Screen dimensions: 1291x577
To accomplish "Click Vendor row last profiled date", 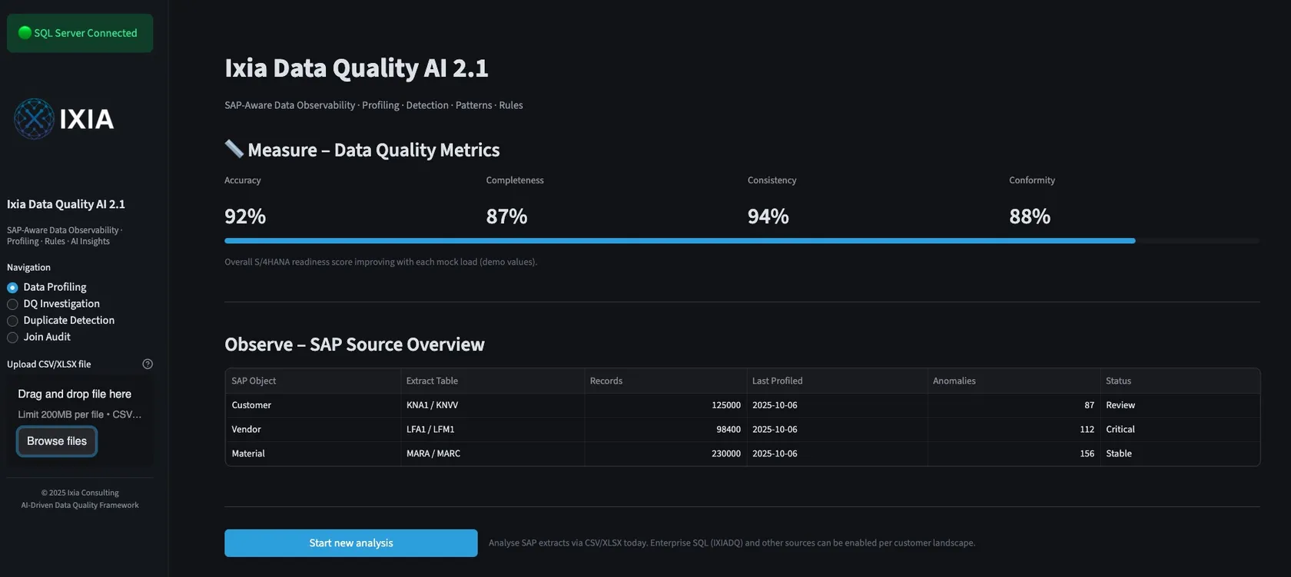I will [837, 430].
